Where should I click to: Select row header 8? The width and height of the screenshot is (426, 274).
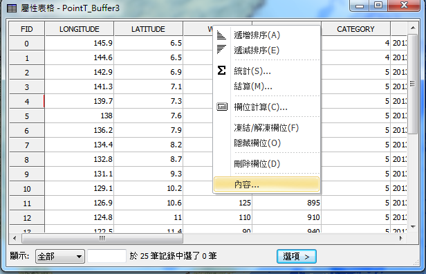pos(26,160)
